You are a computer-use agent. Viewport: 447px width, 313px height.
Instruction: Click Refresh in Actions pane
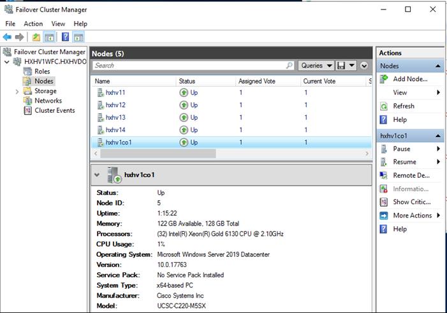(x=404, y=106)
